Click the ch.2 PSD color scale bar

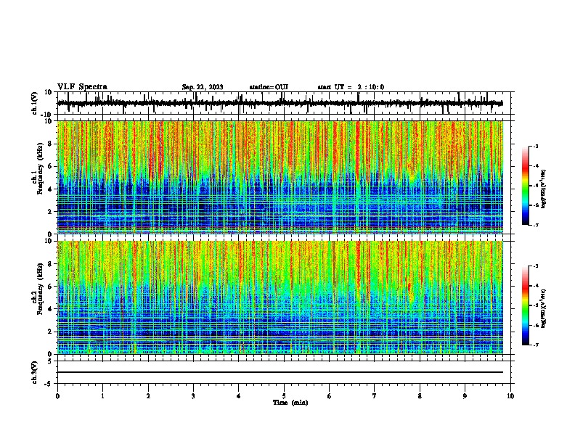[526, 305]
